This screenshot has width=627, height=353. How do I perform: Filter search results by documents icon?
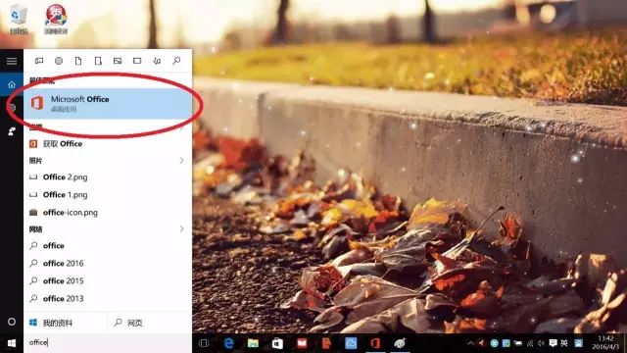coord(78,61)
